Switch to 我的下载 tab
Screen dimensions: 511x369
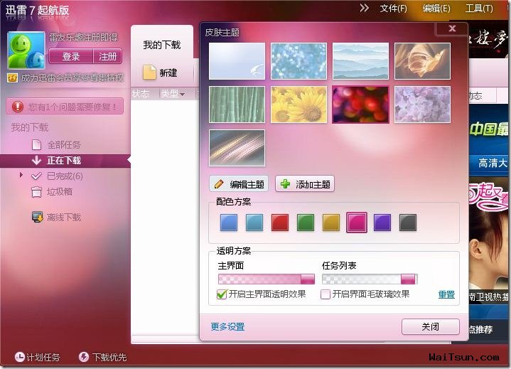click(x=162, y=45)
